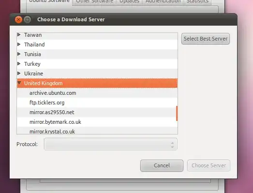253x193 pixels.
Task: Expand the Ukraine server list
Action: point(19,73)
